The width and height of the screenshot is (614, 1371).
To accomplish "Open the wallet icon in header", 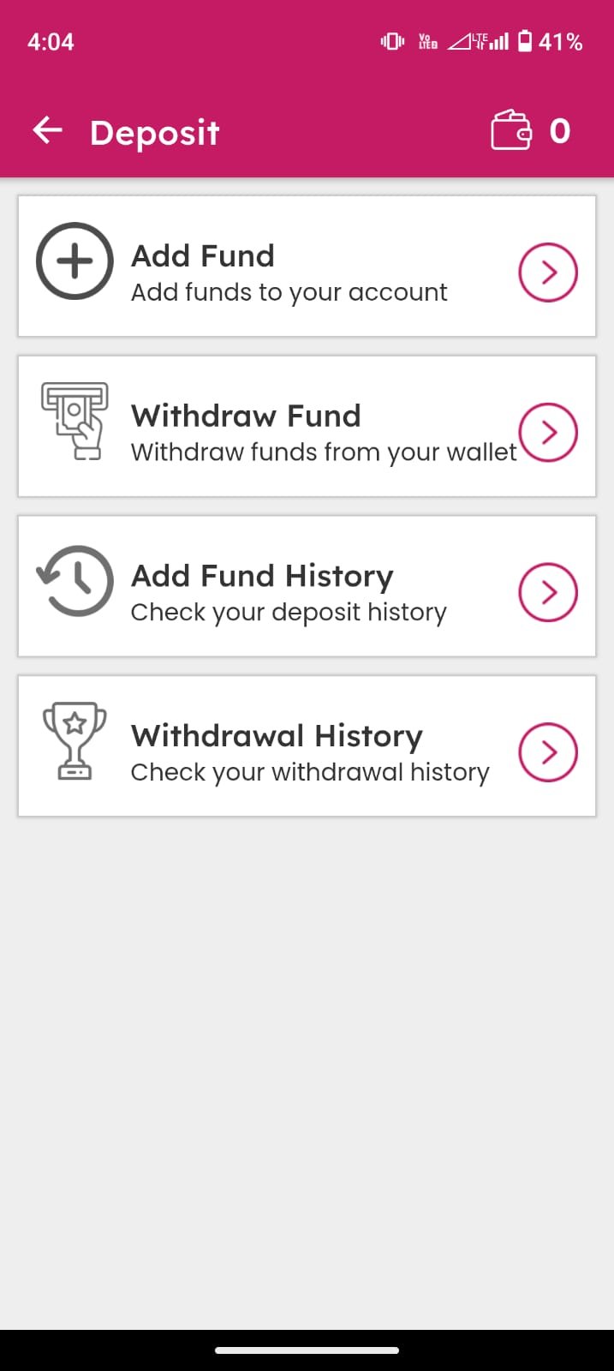I will (x=511, y=131).
